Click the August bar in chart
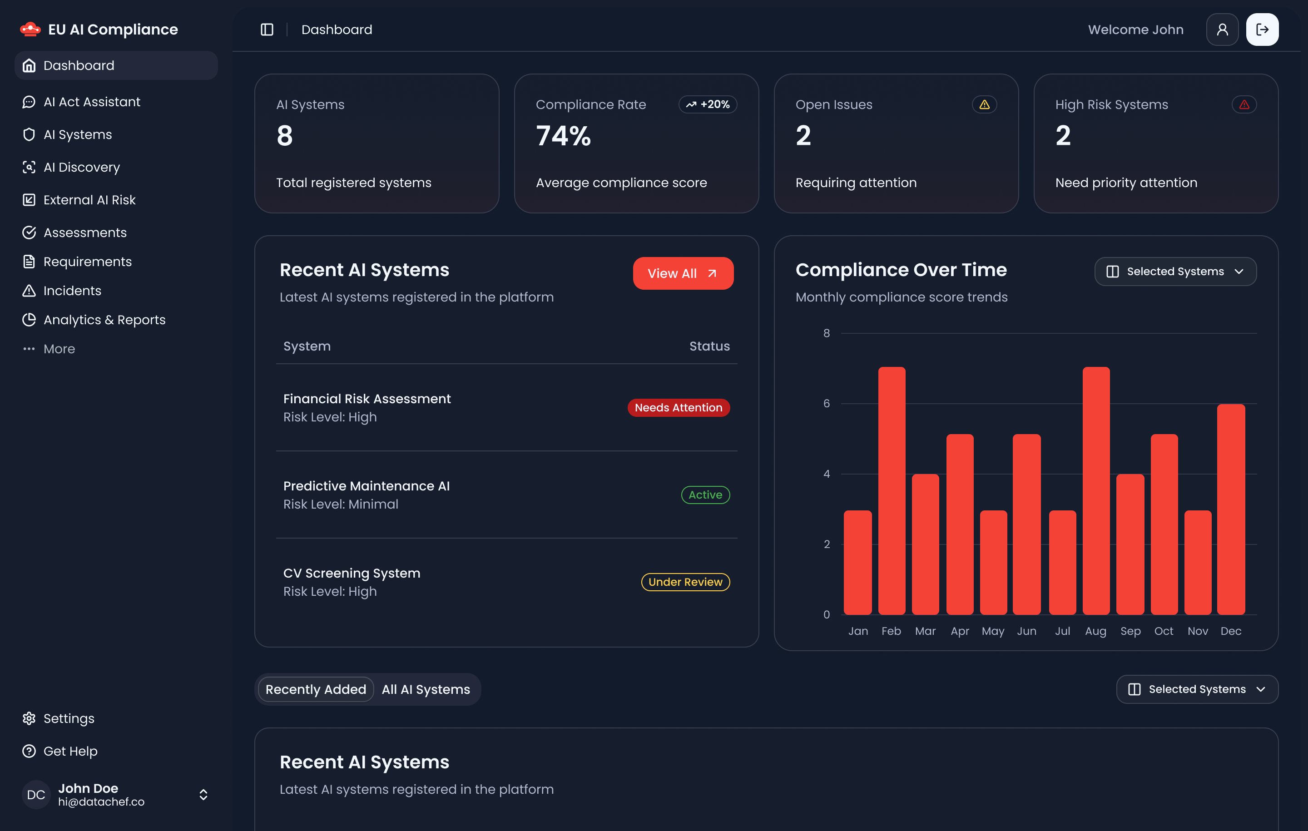1308x831 pixels. click(x=1095, y=490)
